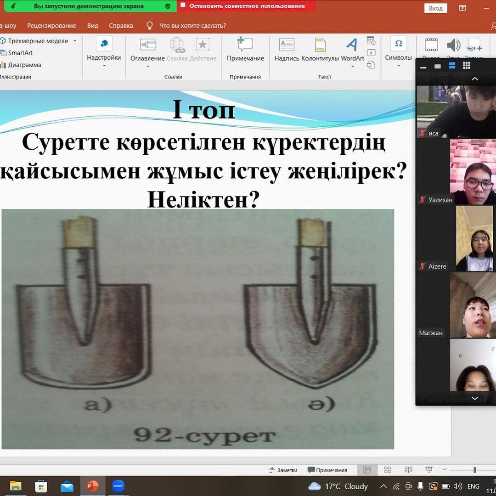Open Zoom app from the taskbar
Screen dimensions: 496x496
point(118,486)
